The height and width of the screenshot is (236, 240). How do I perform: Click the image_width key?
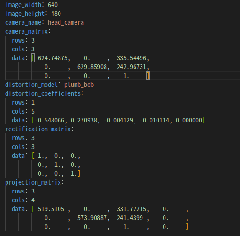point(23,5)
